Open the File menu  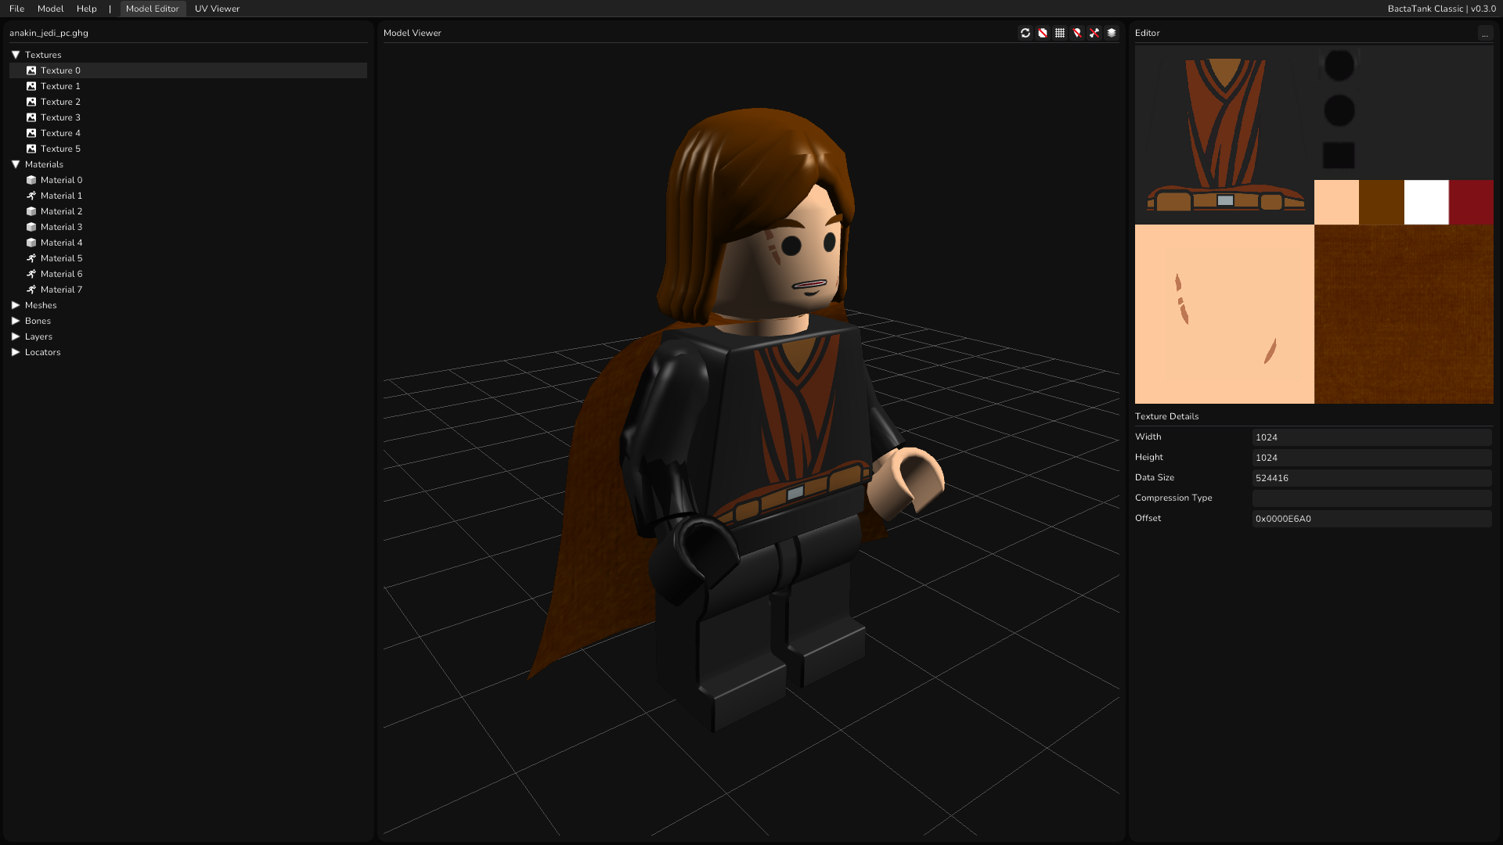(x=17, y=9)
